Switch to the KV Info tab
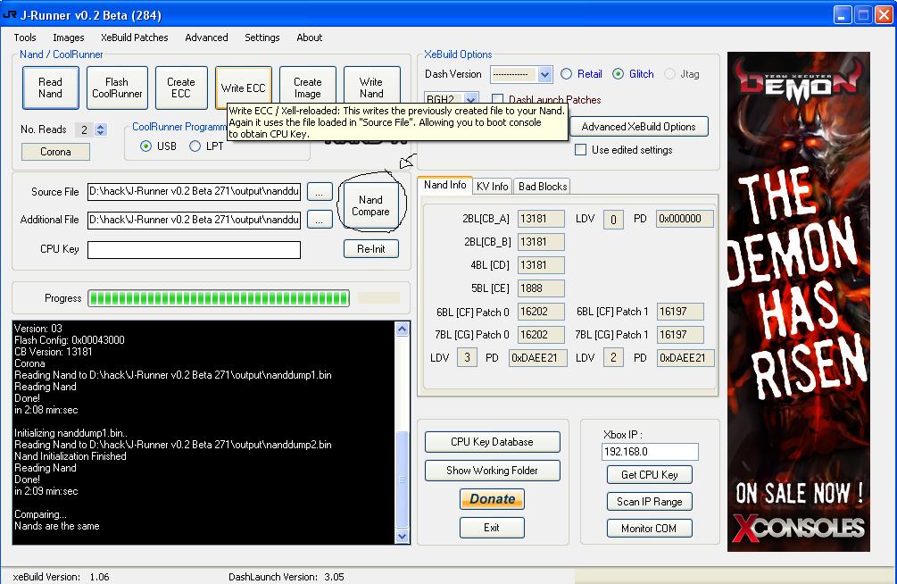This screenshot has width=897, height=584. (492, 186)
